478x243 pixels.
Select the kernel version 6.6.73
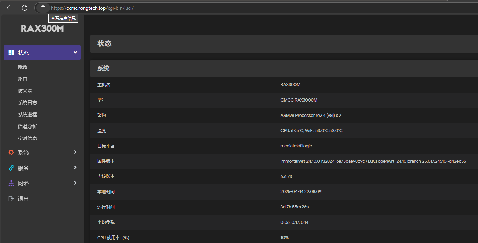286,176
